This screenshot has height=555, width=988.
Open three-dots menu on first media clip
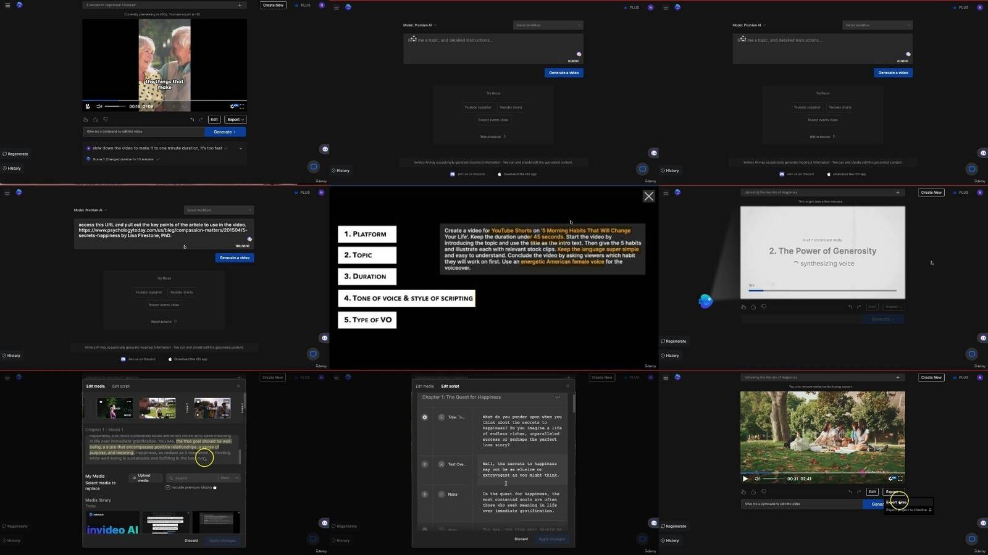(129, 402)
